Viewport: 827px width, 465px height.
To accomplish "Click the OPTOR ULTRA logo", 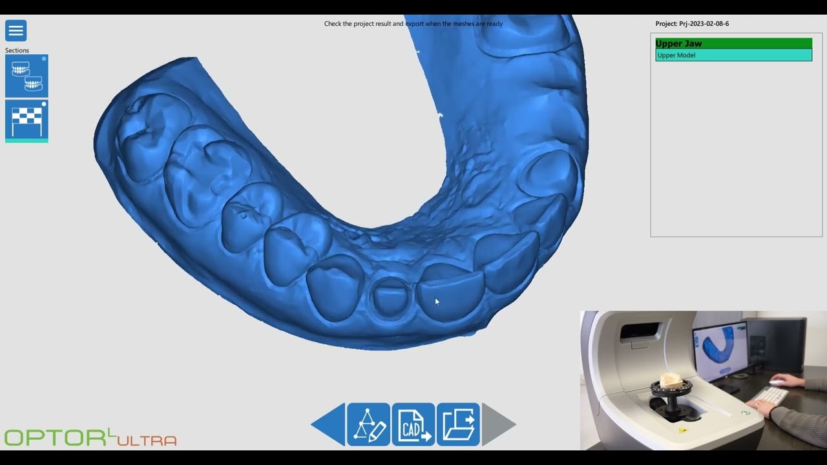I will click(90, 437).
